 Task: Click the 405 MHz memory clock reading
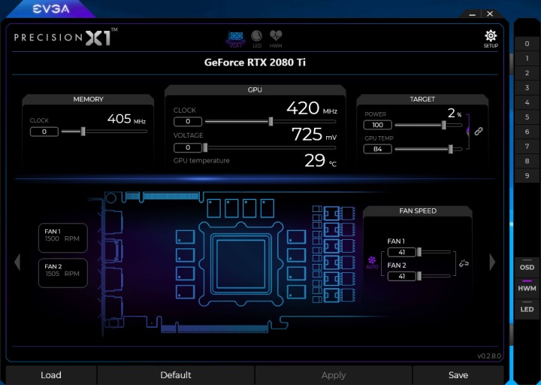126,119
